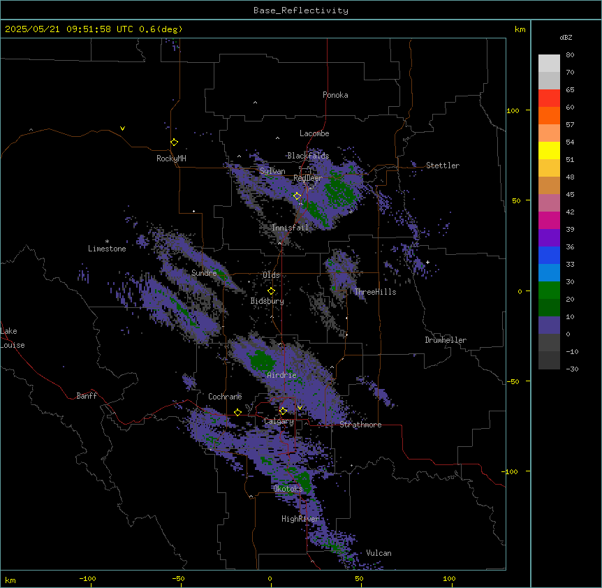The width and height of the screenshot is (602, 588).
Task: Select the Sundre label
Action: tap(204, 273)
